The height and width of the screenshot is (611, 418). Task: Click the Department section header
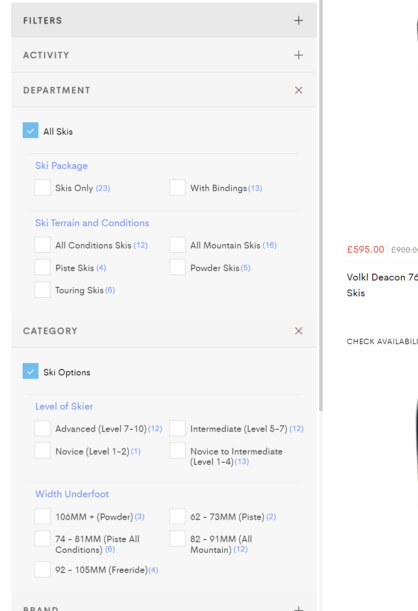(57, 90)
